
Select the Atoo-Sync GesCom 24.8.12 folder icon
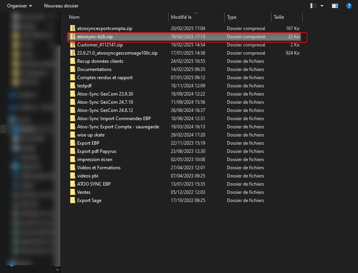(x=73, y=110)
